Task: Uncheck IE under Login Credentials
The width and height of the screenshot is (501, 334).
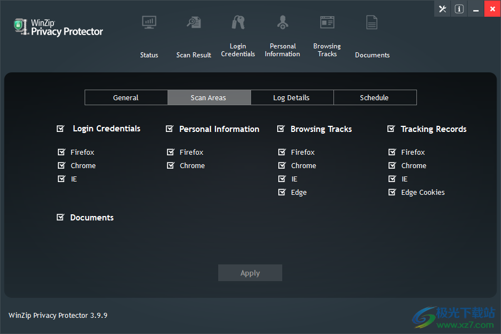Action: click(x=61, y=179)
